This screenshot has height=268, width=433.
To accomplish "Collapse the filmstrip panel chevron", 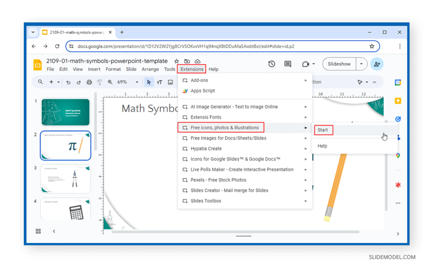I will click(x=54, y=231).
